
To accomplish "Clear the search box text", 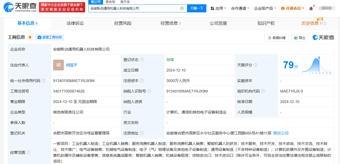I will pyautogui.click(x=182, y=8).
